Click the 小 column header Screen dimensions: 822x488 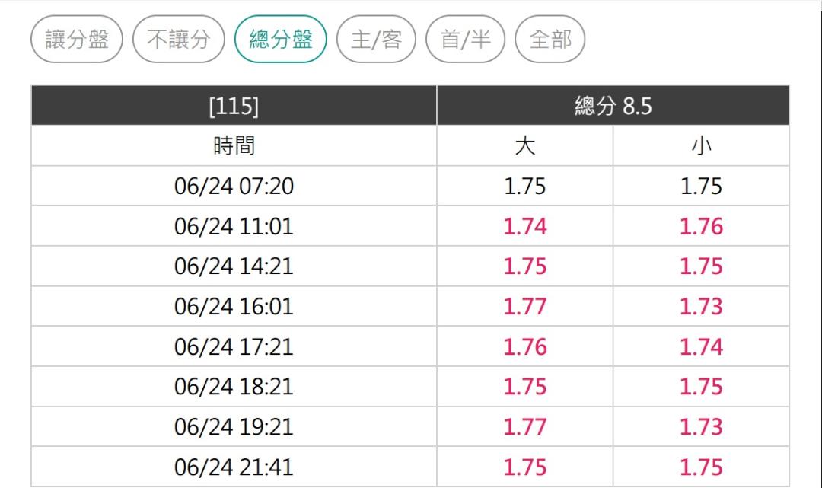[702, 145]
